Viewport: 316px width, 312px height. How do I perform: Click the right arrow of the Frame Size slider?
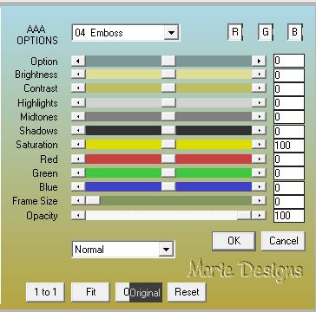coord(259,200)
